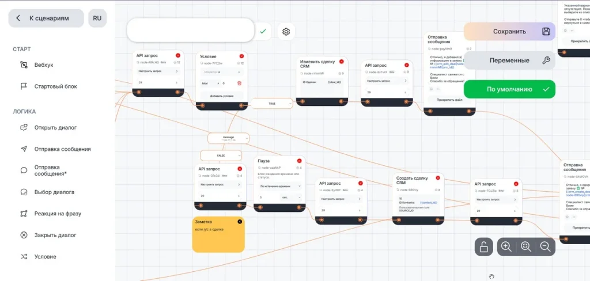Click the Сохранить button

[509, 32]
